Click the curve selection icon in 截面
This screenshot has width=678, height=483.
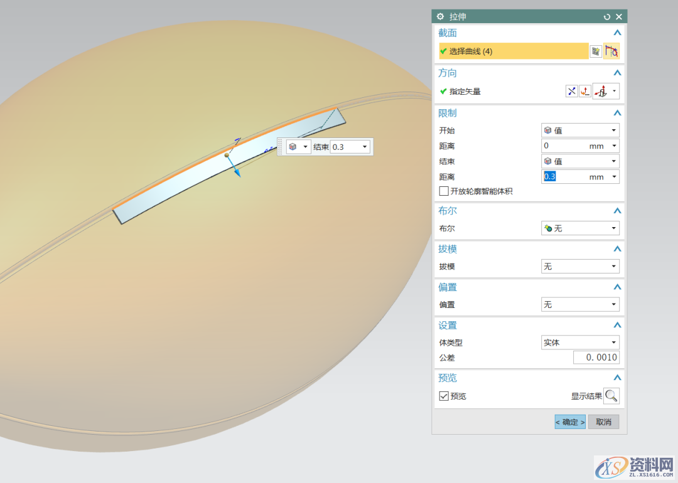tap(611, 51)
